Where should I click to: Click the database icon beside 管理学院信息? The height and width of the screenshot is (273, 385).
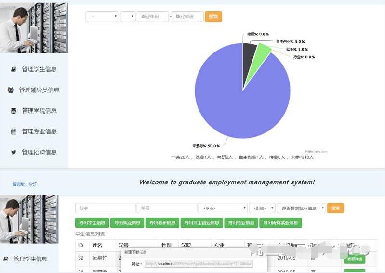[14, 111]
